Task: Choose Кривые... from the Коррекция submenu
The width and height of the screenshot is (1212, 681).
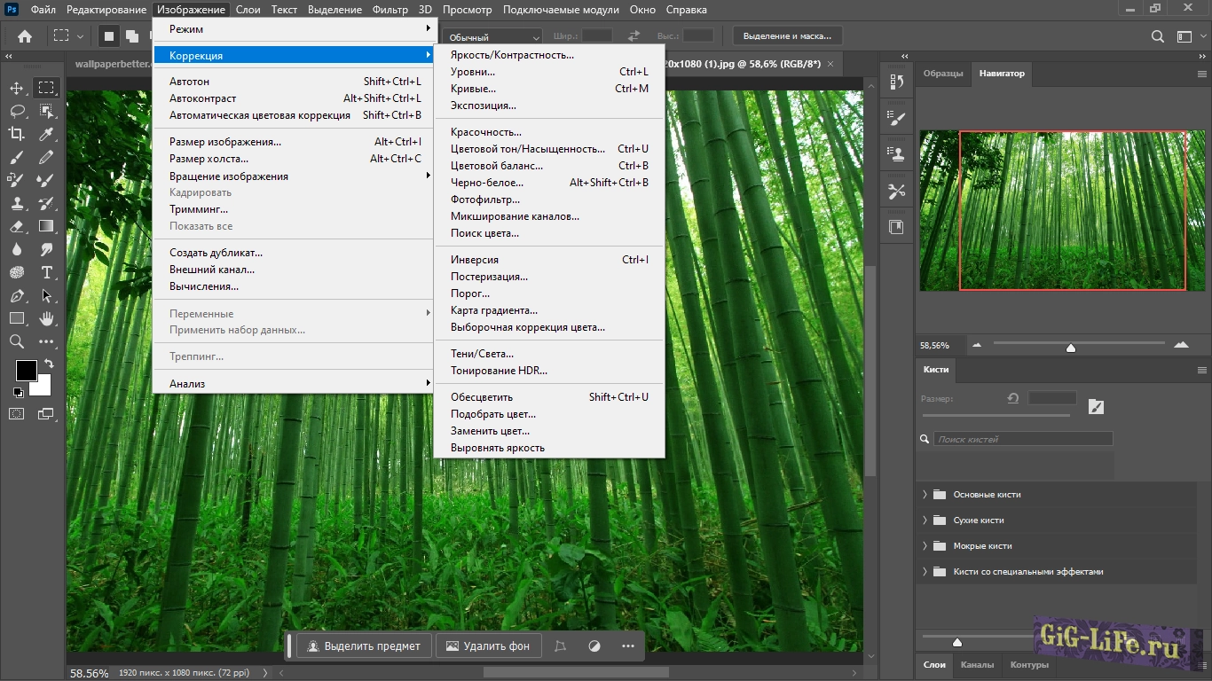Action: pyautogui.click(x=473, y=89)
